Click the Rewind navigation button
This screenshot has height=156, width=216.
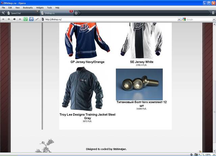pyautogui.click(x=3, y=19)
